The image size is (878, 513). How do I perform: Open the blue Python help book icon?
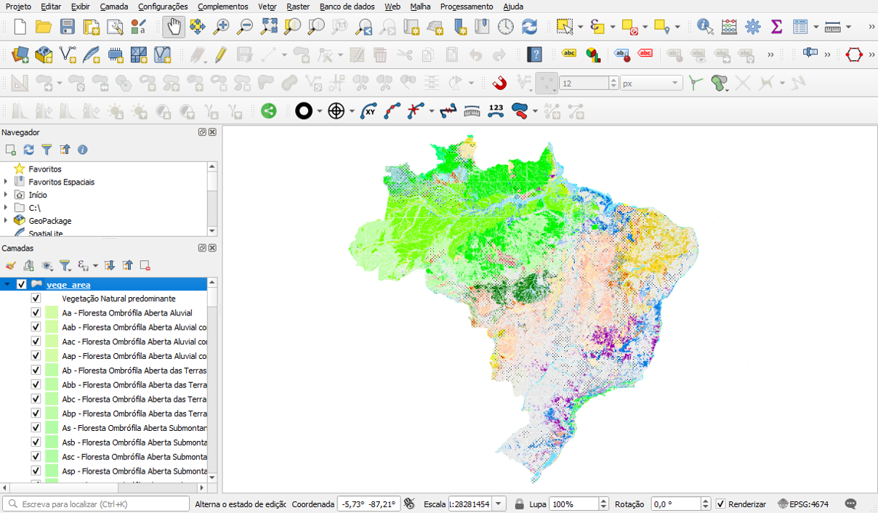pos(535,54)
